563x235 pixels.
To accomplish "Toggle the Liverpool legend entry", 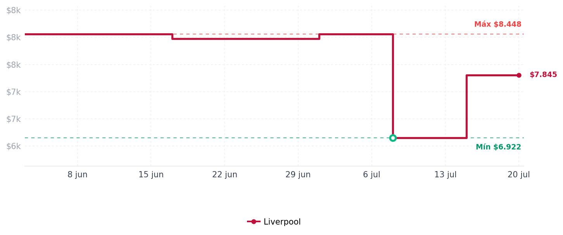I will coord(274,222).
